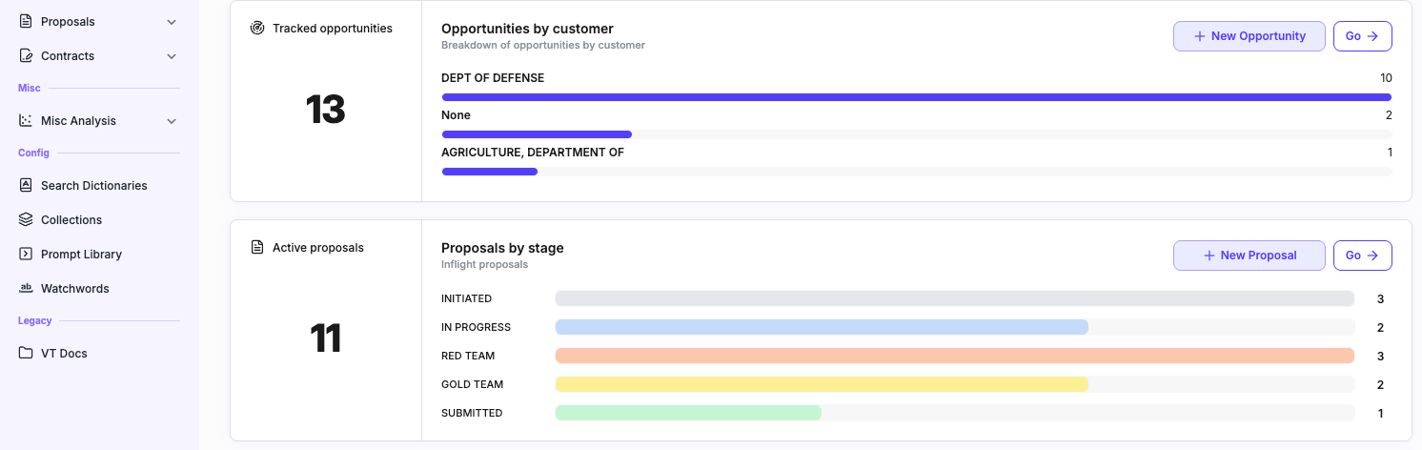Click the Proposals document icon in sidebar
This screenshot has height=450, width=1422.
click(x=26, y=21)
